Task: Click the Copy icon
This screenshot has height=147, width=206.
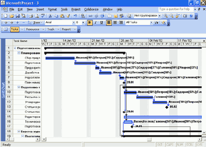Action: (x=56, y=16)
